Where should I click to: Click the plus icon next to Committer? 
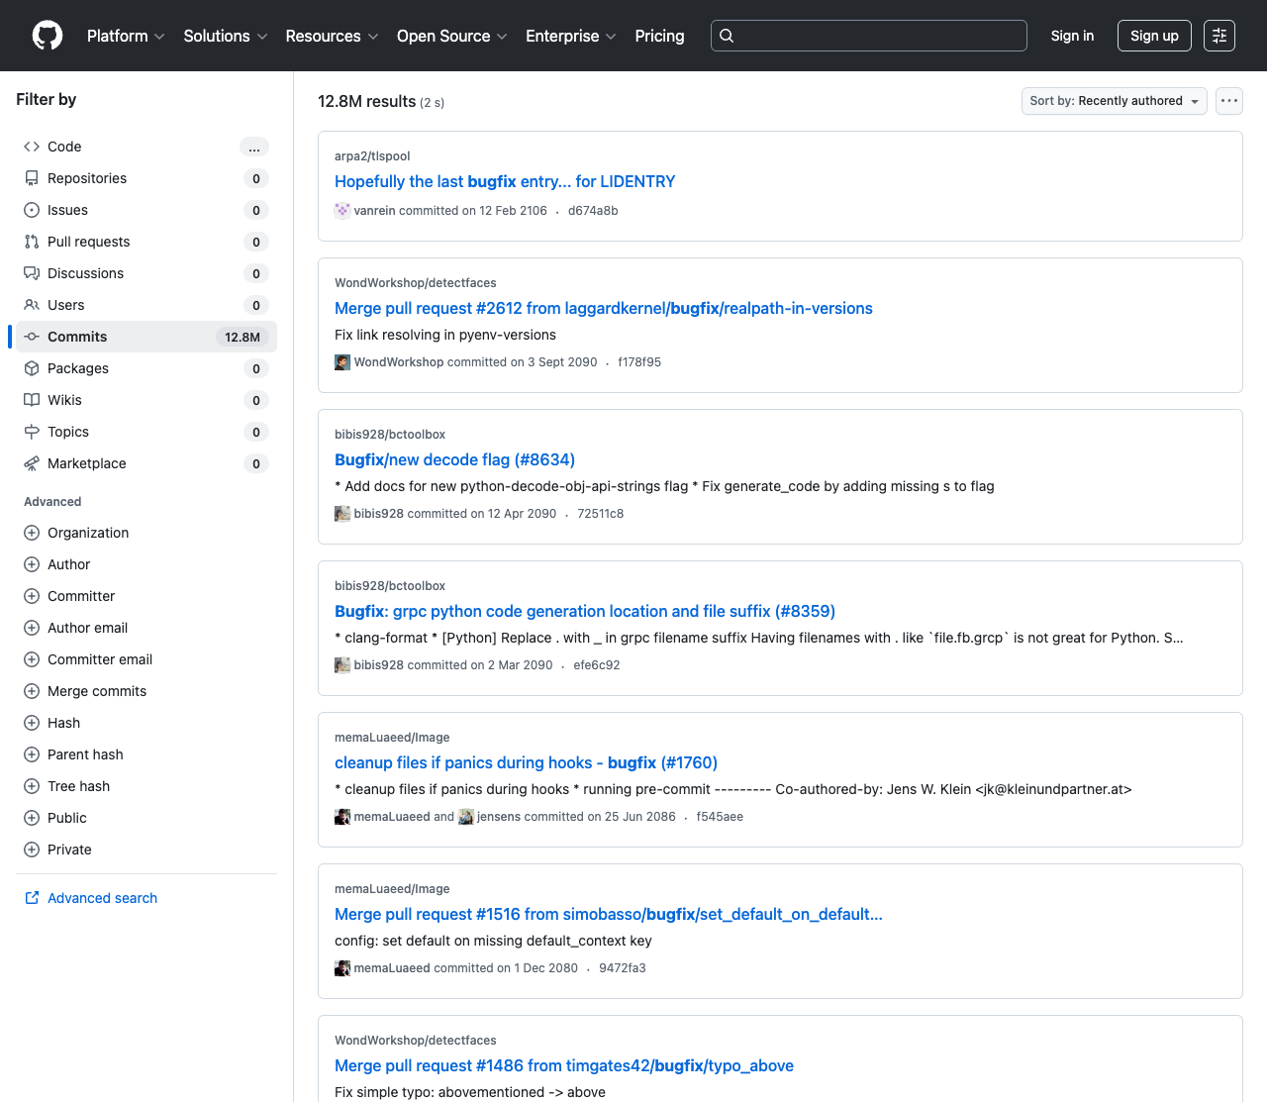click(32, 596)
